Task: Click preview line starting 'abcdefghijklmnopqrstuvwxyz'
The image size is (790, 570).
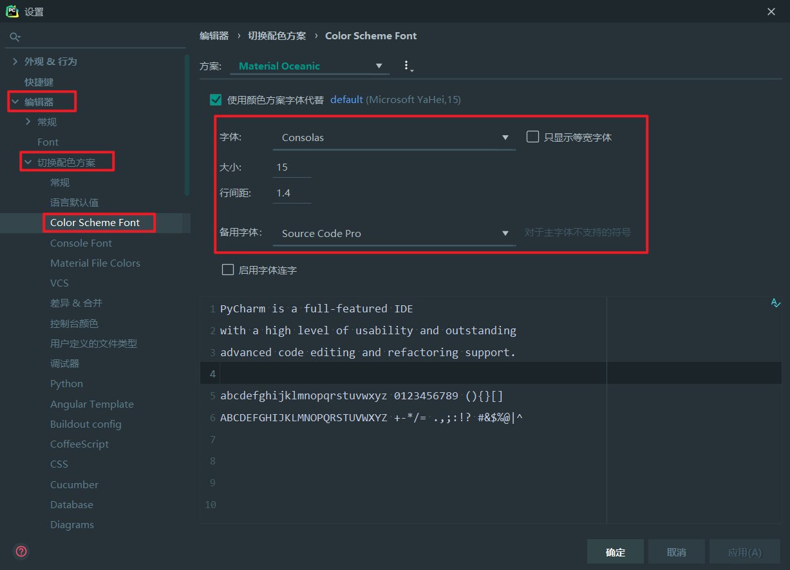Action: tap(362, 395)
